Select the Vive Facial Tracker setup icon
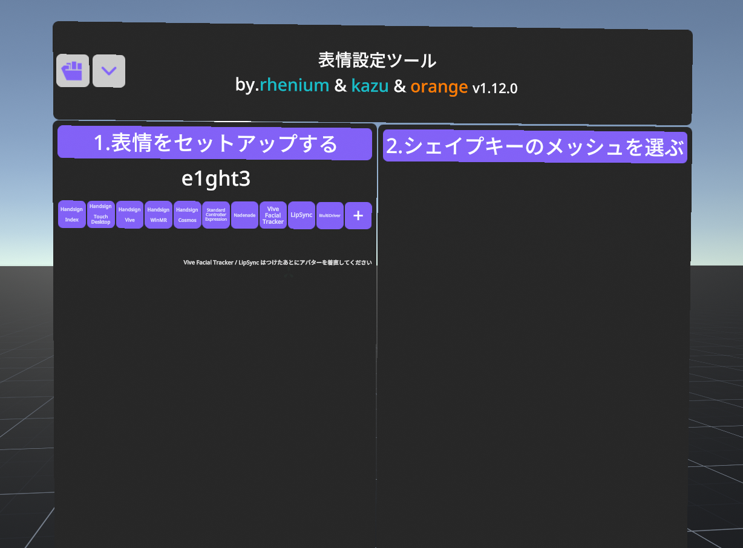 [273, 214]
